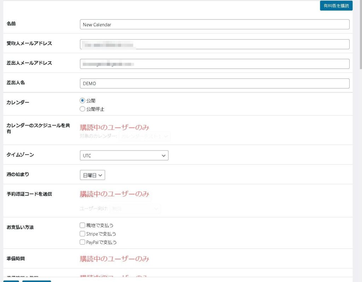Check the Stripeで支払う option
The image size is (362, 282).
click(x=82, y=234)
